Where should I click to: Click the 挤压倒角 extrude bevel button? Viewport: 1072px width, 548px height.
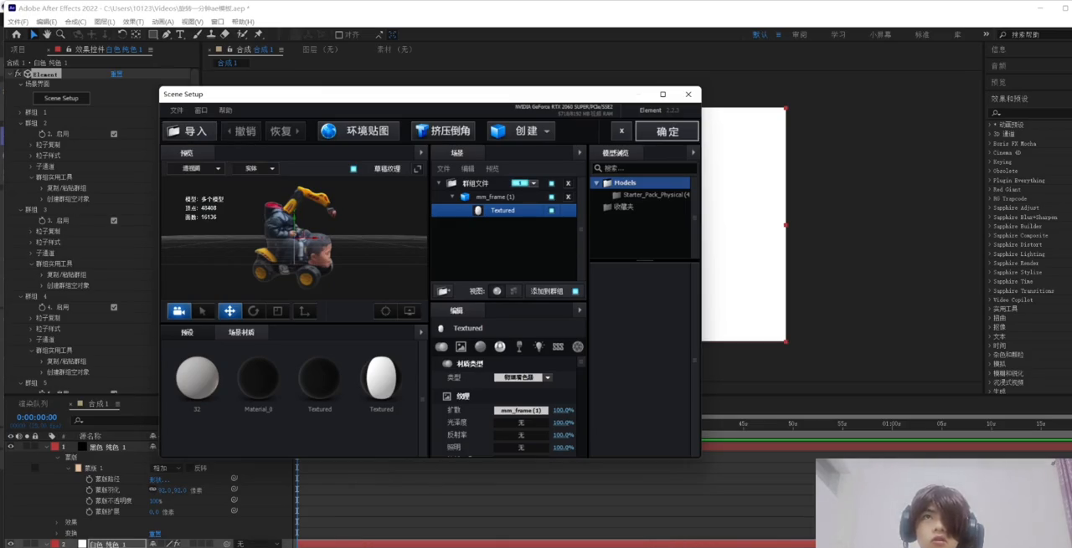click(x=444, y=131)
